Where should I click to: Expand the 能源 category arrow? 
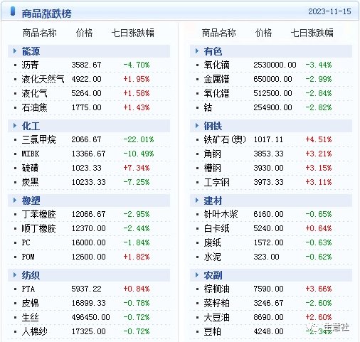pyautogui.click(x=15, y=51)
